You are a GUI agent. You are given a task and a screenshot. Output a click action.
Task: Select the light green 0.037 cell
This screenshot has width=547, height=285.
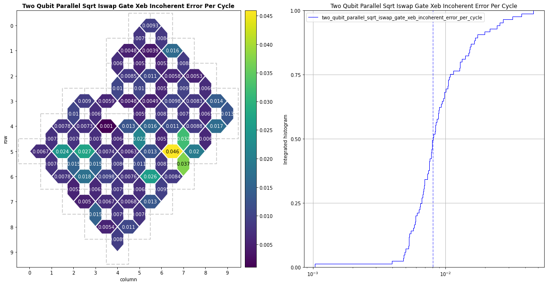(x=183, y=164)
